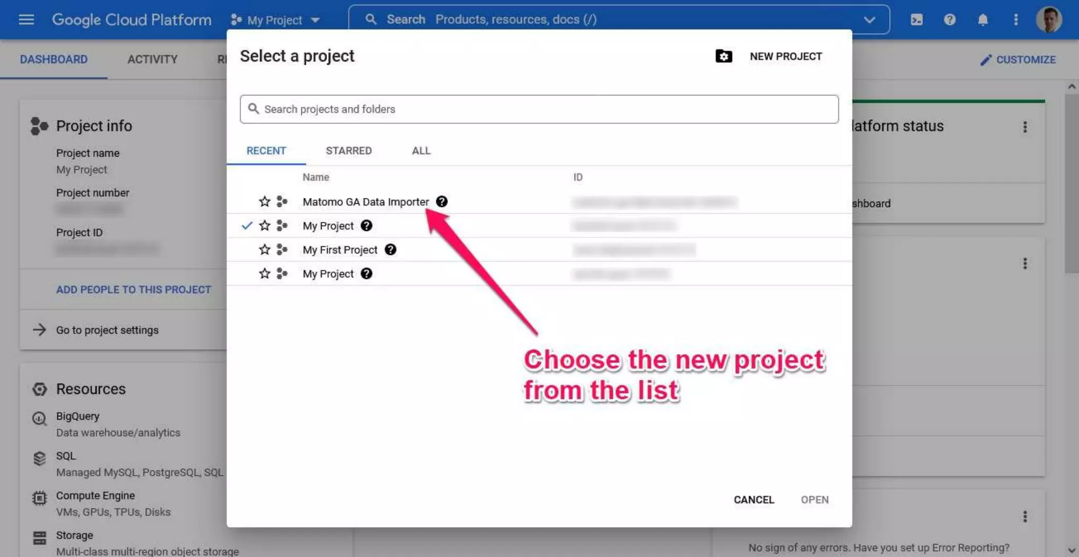The width and height of the screenshot is (1079, 557).
Task: Open Storage resource
Action: pyautogui.click(x=74, y=535)
